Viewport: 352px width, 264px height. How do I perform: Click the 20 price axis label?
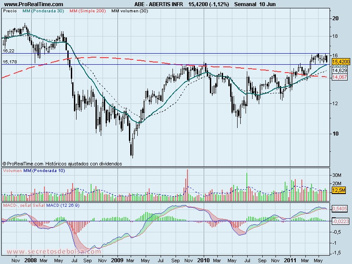click(x=335, y=18)
